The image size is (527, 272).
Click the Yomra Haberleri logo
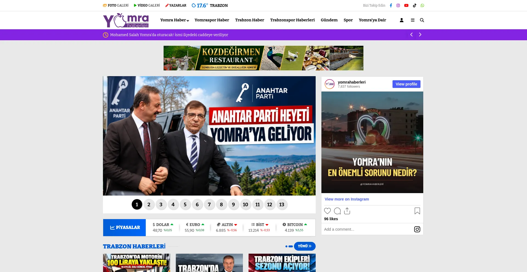[126, 20]
